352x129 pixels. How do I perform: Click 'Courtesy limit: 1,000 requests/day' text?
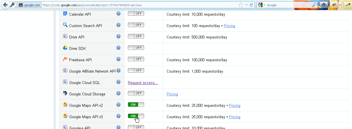195,71
